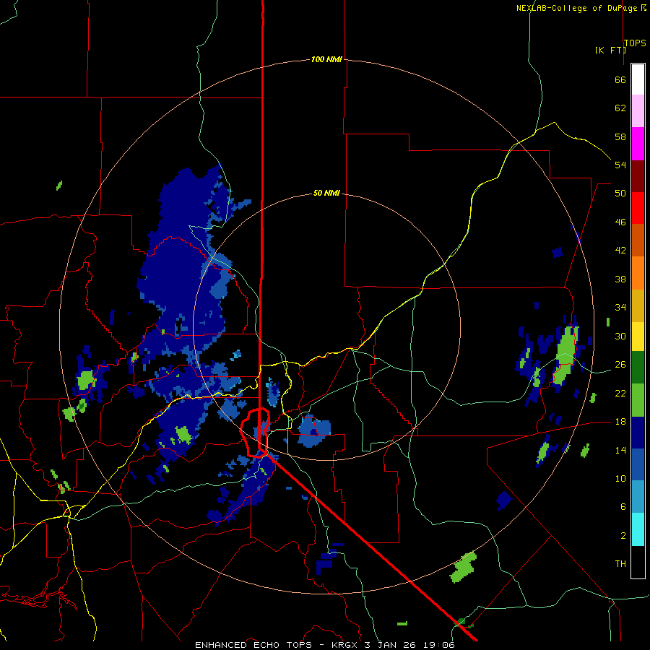Click the black TH threshold swatch in the legend
The width and height of the screenshot is (650, 650).
coord(638,562)
